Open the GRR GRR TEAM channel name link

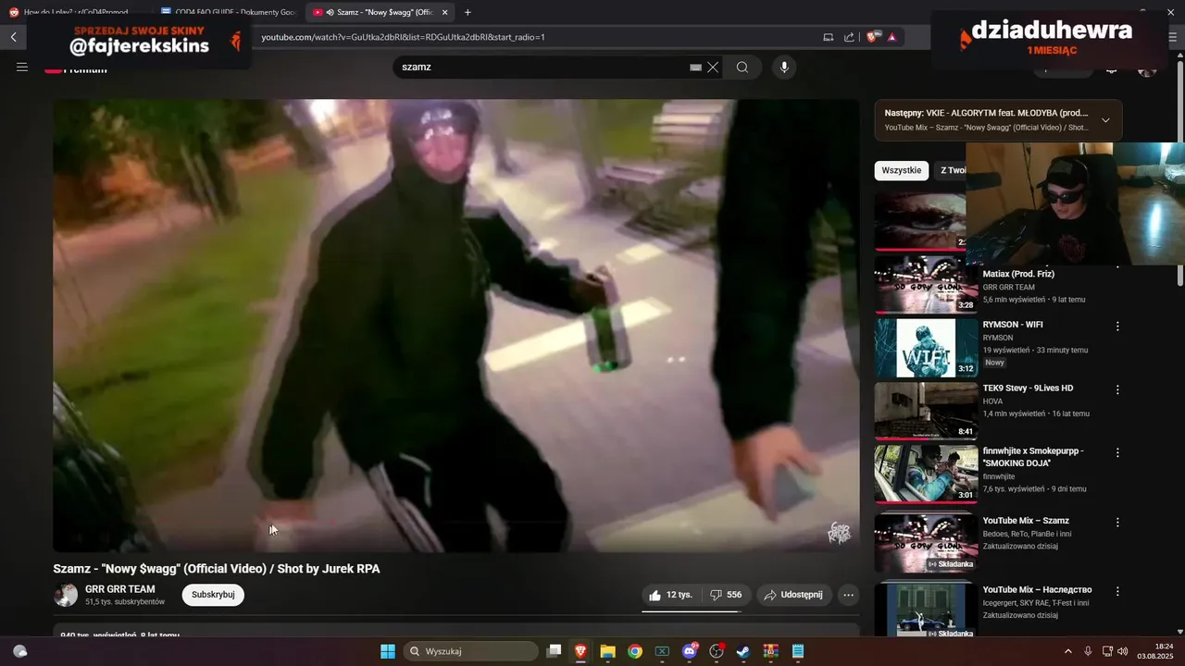(x=120, y=589)
